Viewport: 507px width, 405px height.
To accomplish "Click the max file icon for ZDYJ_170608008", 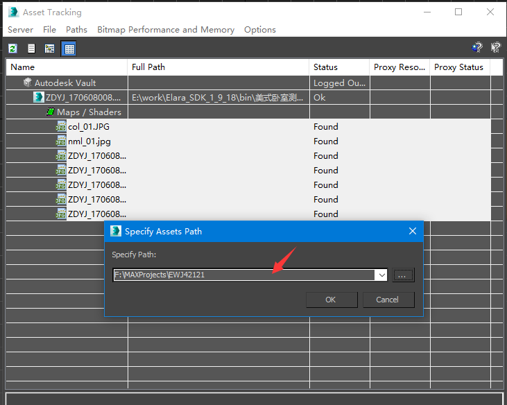I will tap(39, 97).
